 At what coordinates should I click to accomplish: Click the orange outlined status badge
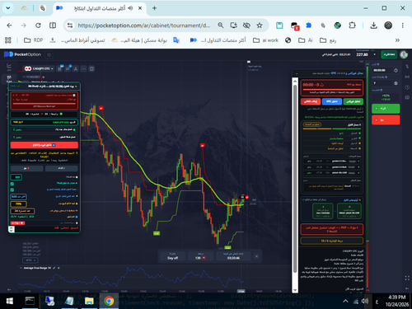tap(312, 124)
